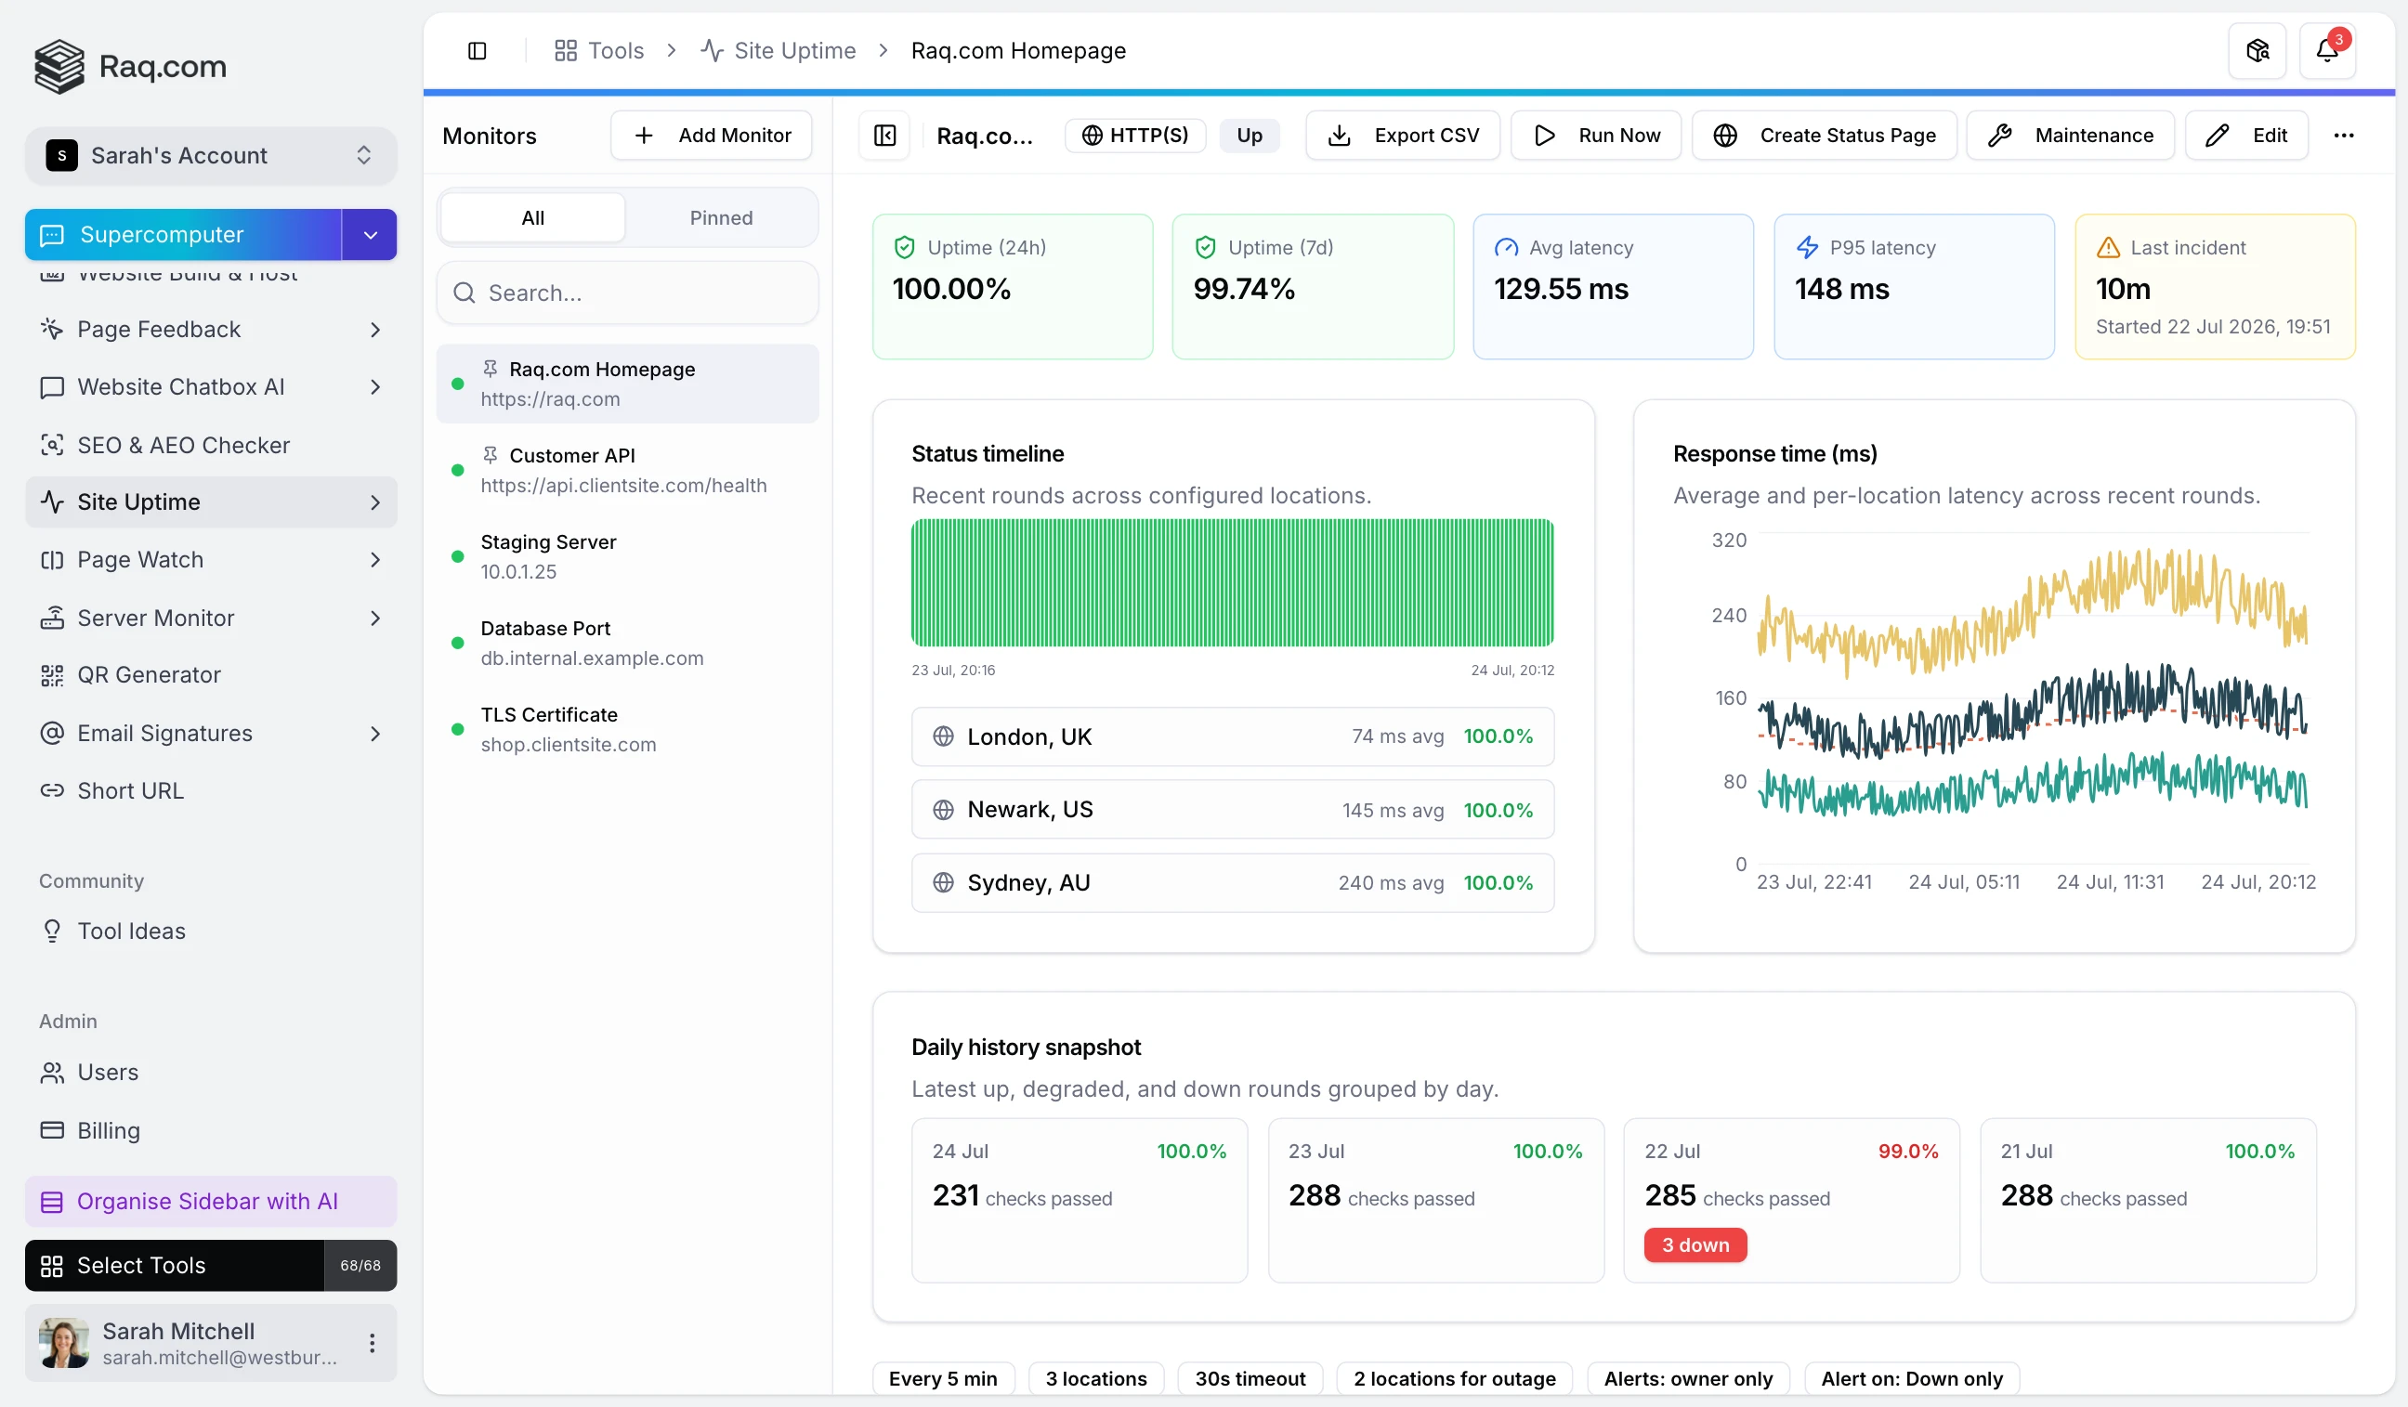This screenshot has height=1407, width=2408.
Task: Expand the Supercomputer dropdown arrow
Action: tap(370, 235)
